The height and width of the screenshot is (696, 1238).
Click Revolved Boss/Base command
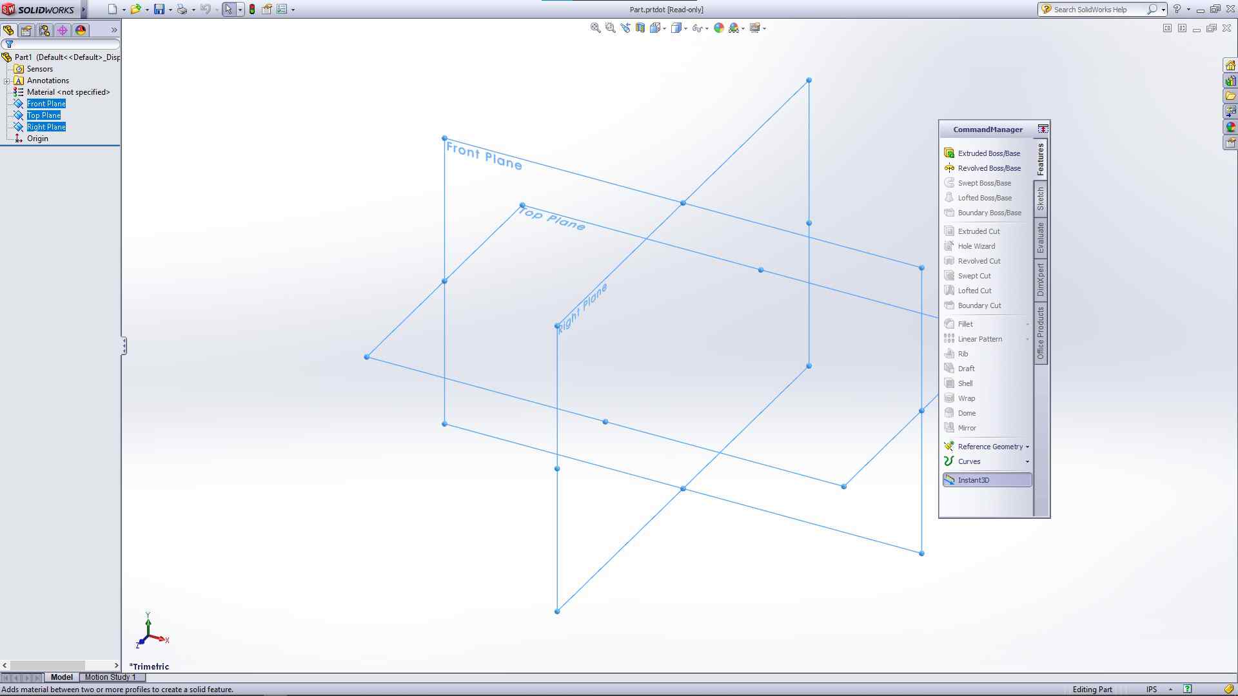(988, 168)
